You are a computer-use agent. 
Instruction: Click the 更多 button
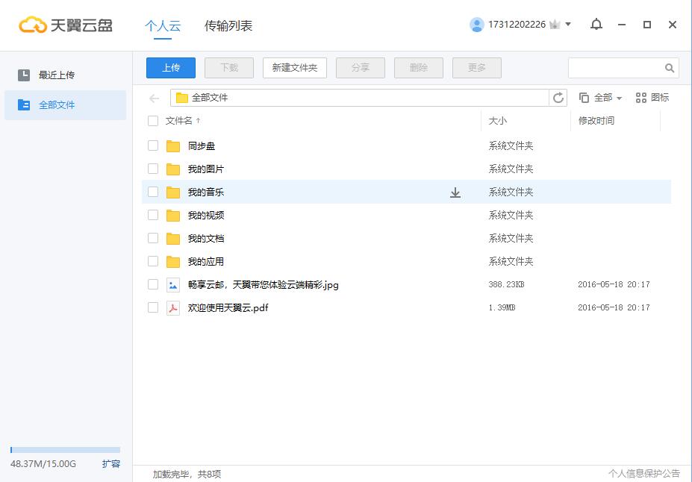click(477, 68)
